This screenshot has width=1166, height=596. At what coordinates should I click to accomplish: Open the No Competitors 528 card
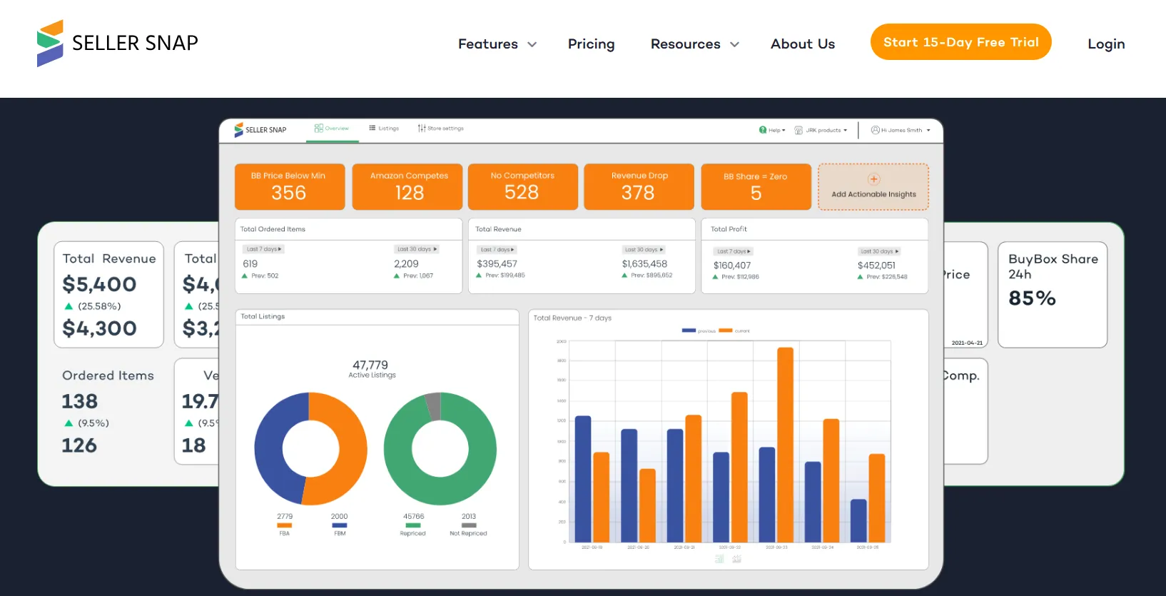click(x=523, y=186)
